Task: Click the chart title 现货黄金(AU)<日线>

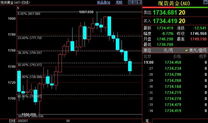Action: (15, 2)
